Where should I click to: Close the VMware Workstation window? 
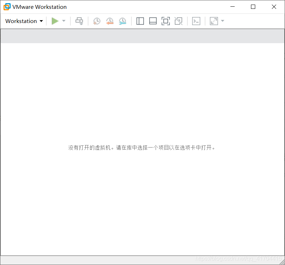tap(274, 7)
